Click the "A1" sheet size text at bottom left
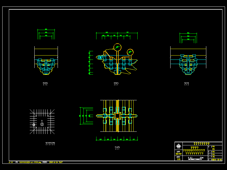Image resolution: width=227 pixels, height=170 pixels. pyautogui.click(x=10, y=162)
